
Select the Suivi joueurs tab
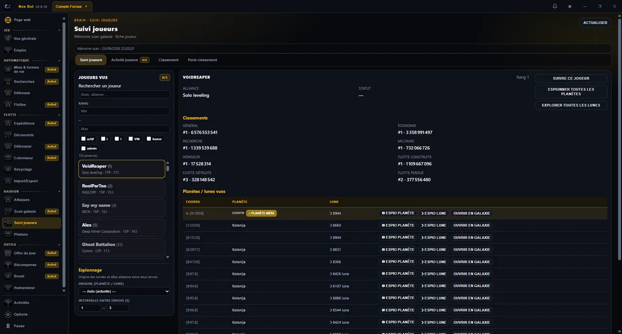(91, 60)
